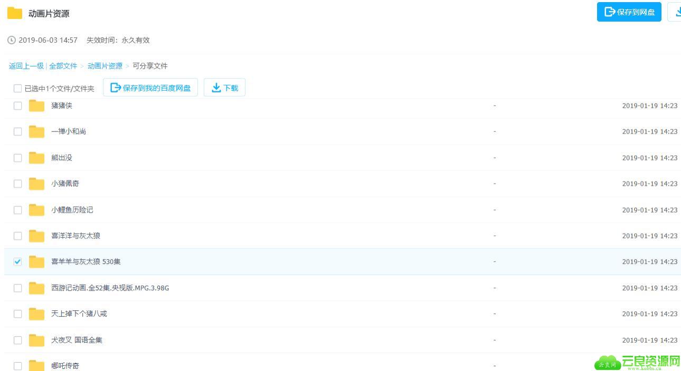The height and width of the screenshot is (371, 681).
Task: Click the 下载 download button
Action: pos(224,88)
